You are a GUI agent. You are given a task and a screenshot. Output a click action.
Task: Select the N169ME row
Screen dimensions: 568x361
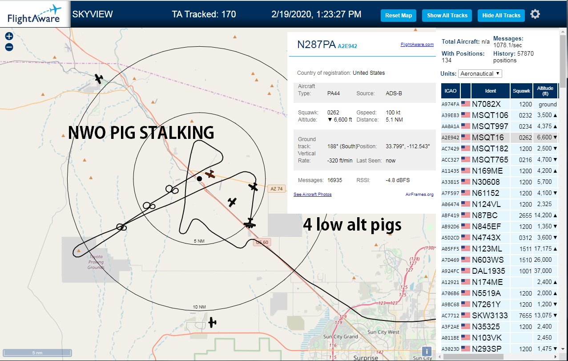point(499,171)
